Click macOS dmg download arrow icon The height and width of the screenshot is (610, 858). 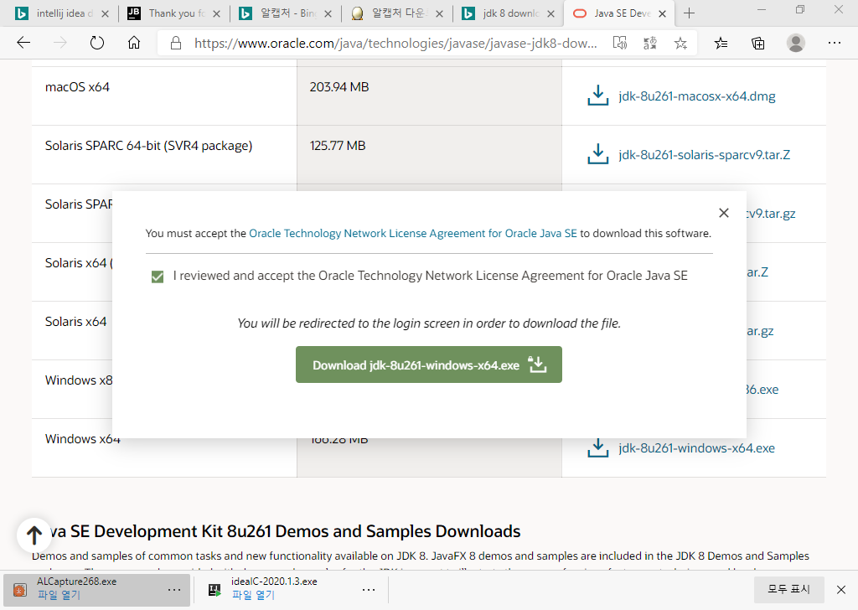[598, 96]
